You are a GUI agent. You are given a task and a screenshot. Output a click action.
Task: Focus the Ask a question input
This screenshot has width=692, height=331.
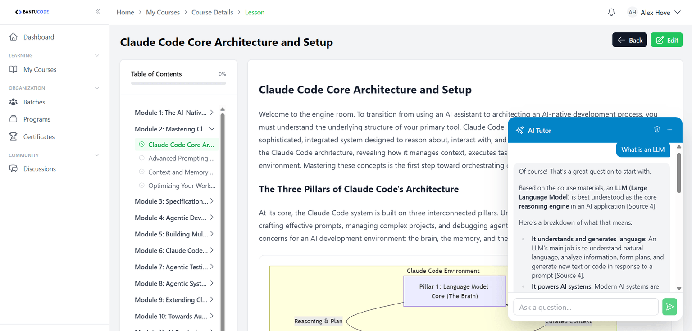coord(586,307)
